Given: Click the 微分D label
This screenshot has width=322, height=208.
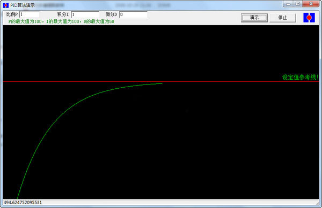Looking at the screenshot, I should 111,14.
